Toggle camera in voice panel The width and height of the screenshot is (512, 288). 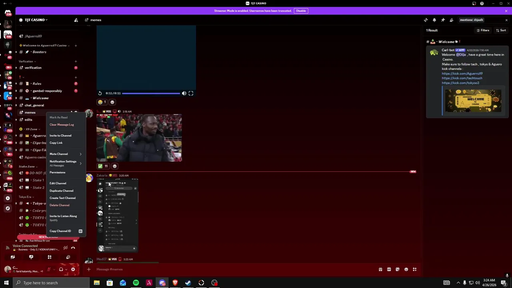pos(13,257)
